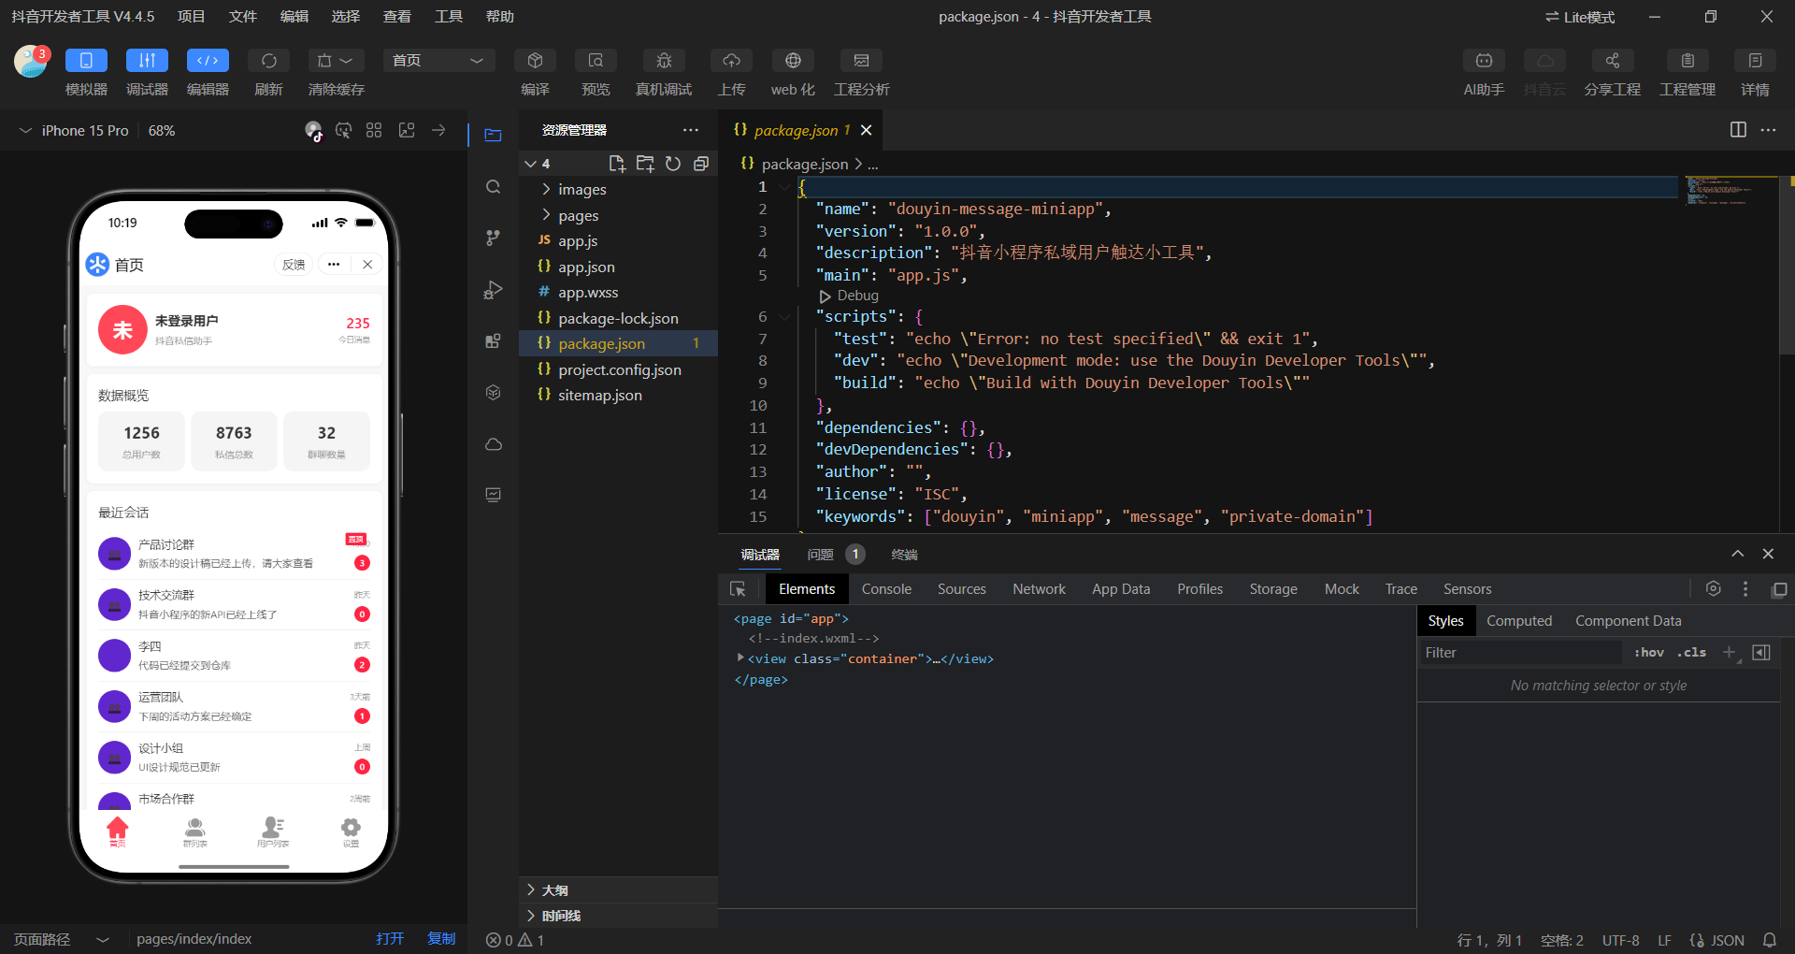The height and width of the screenshot is (954, 1795).
Task: Activate the element inspector picker
Action: pos(738,589)
